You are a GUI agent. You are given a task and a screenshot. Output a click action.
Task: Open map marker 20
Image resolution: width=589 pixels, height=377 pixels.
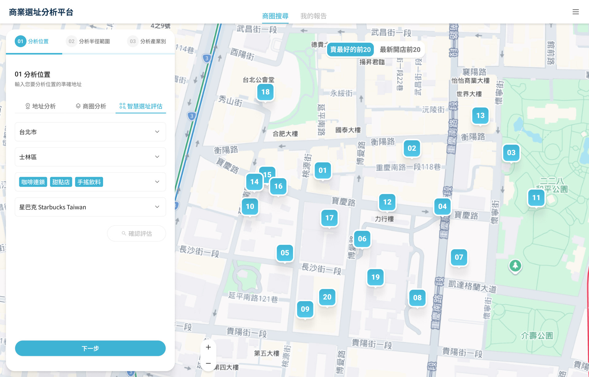pos(327,297)
